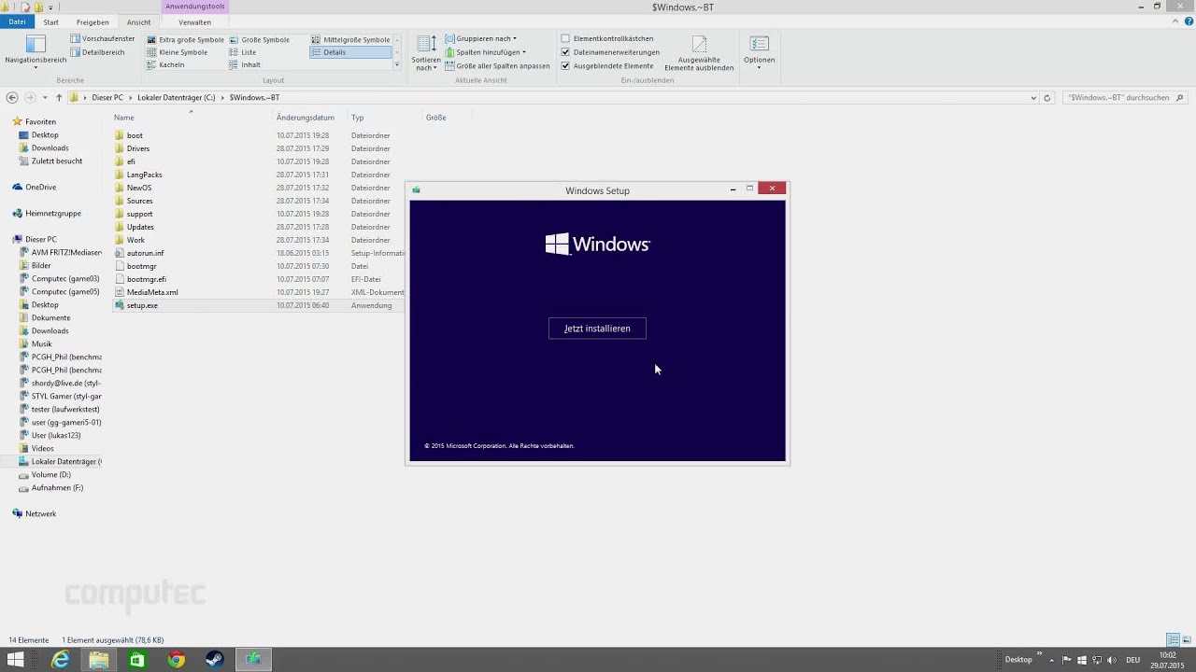Go back with the navigation arrow
1196x672 pixels.
12,97
